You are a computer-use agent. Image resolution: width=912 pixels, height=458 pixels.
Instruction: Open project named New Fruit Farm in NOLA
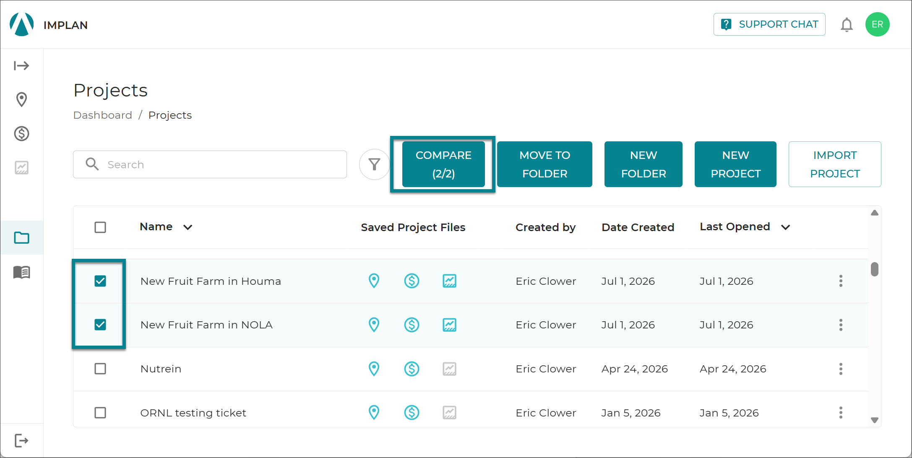point(206,325)
